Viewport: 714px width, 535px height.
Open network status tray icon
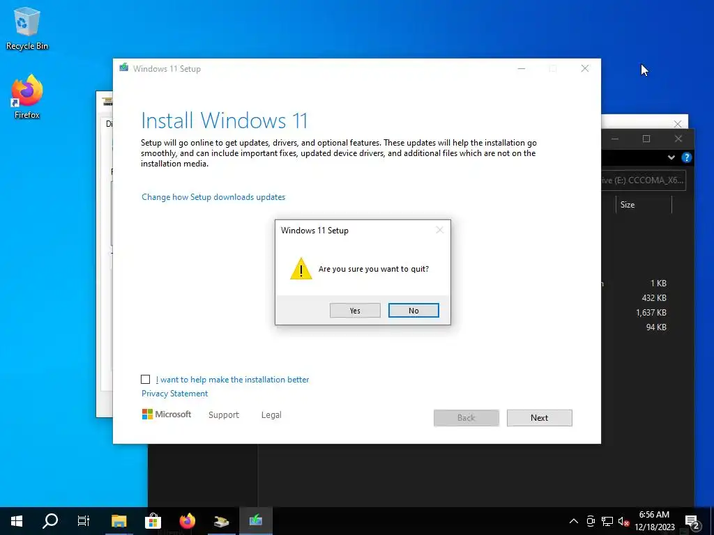point(607,521)
